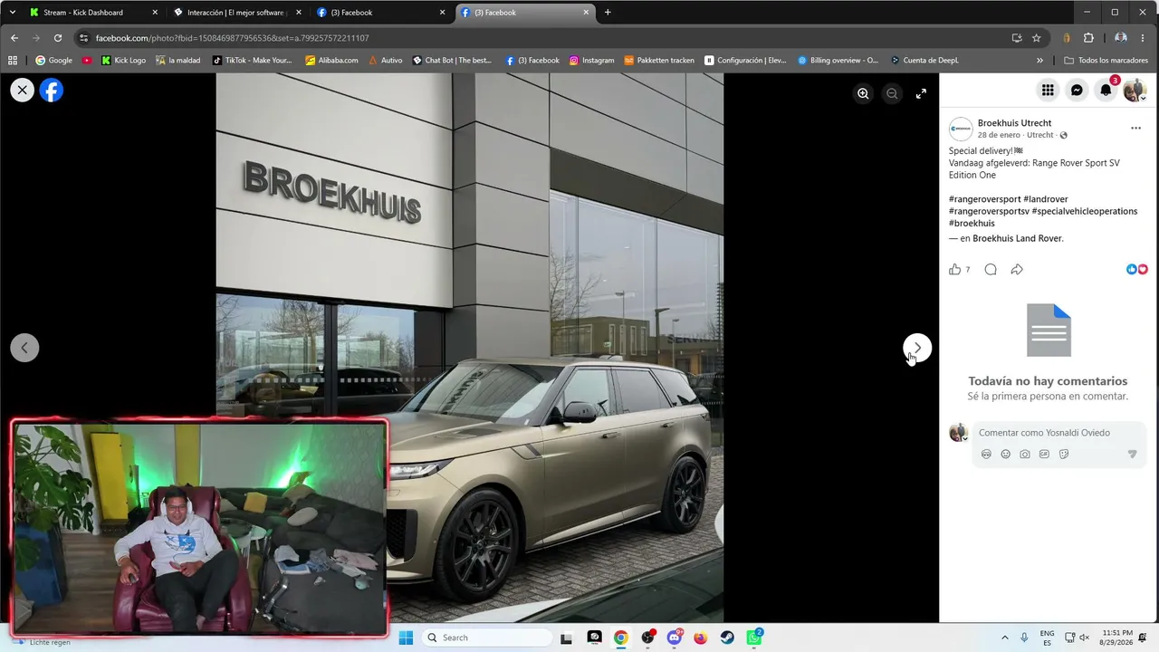
Task: Open the Broekhuis Utrecht page name link
Action: pyautogui.click(x=1014, y=123)
